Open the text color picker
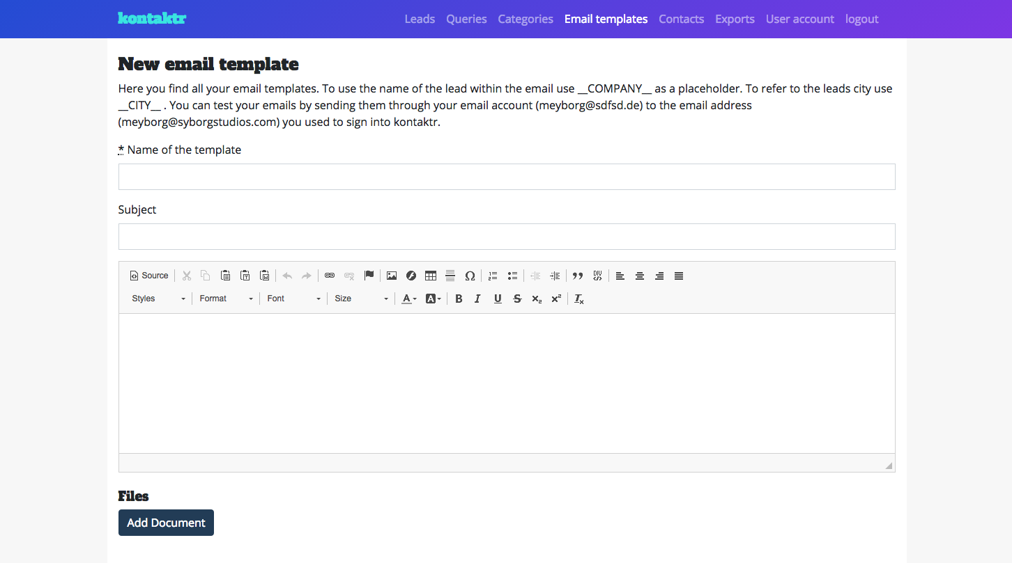This screenshot has height=563, width=1012. [x=409, y=299]
